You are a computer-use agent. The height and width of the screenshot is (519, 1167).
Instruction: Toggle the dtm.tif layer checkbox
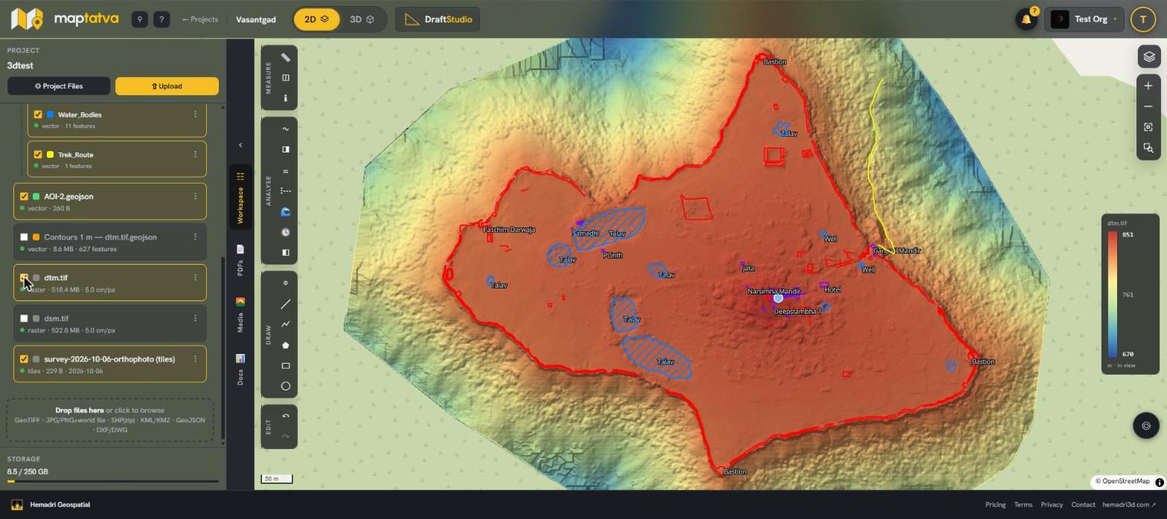(x=24, y=278)
